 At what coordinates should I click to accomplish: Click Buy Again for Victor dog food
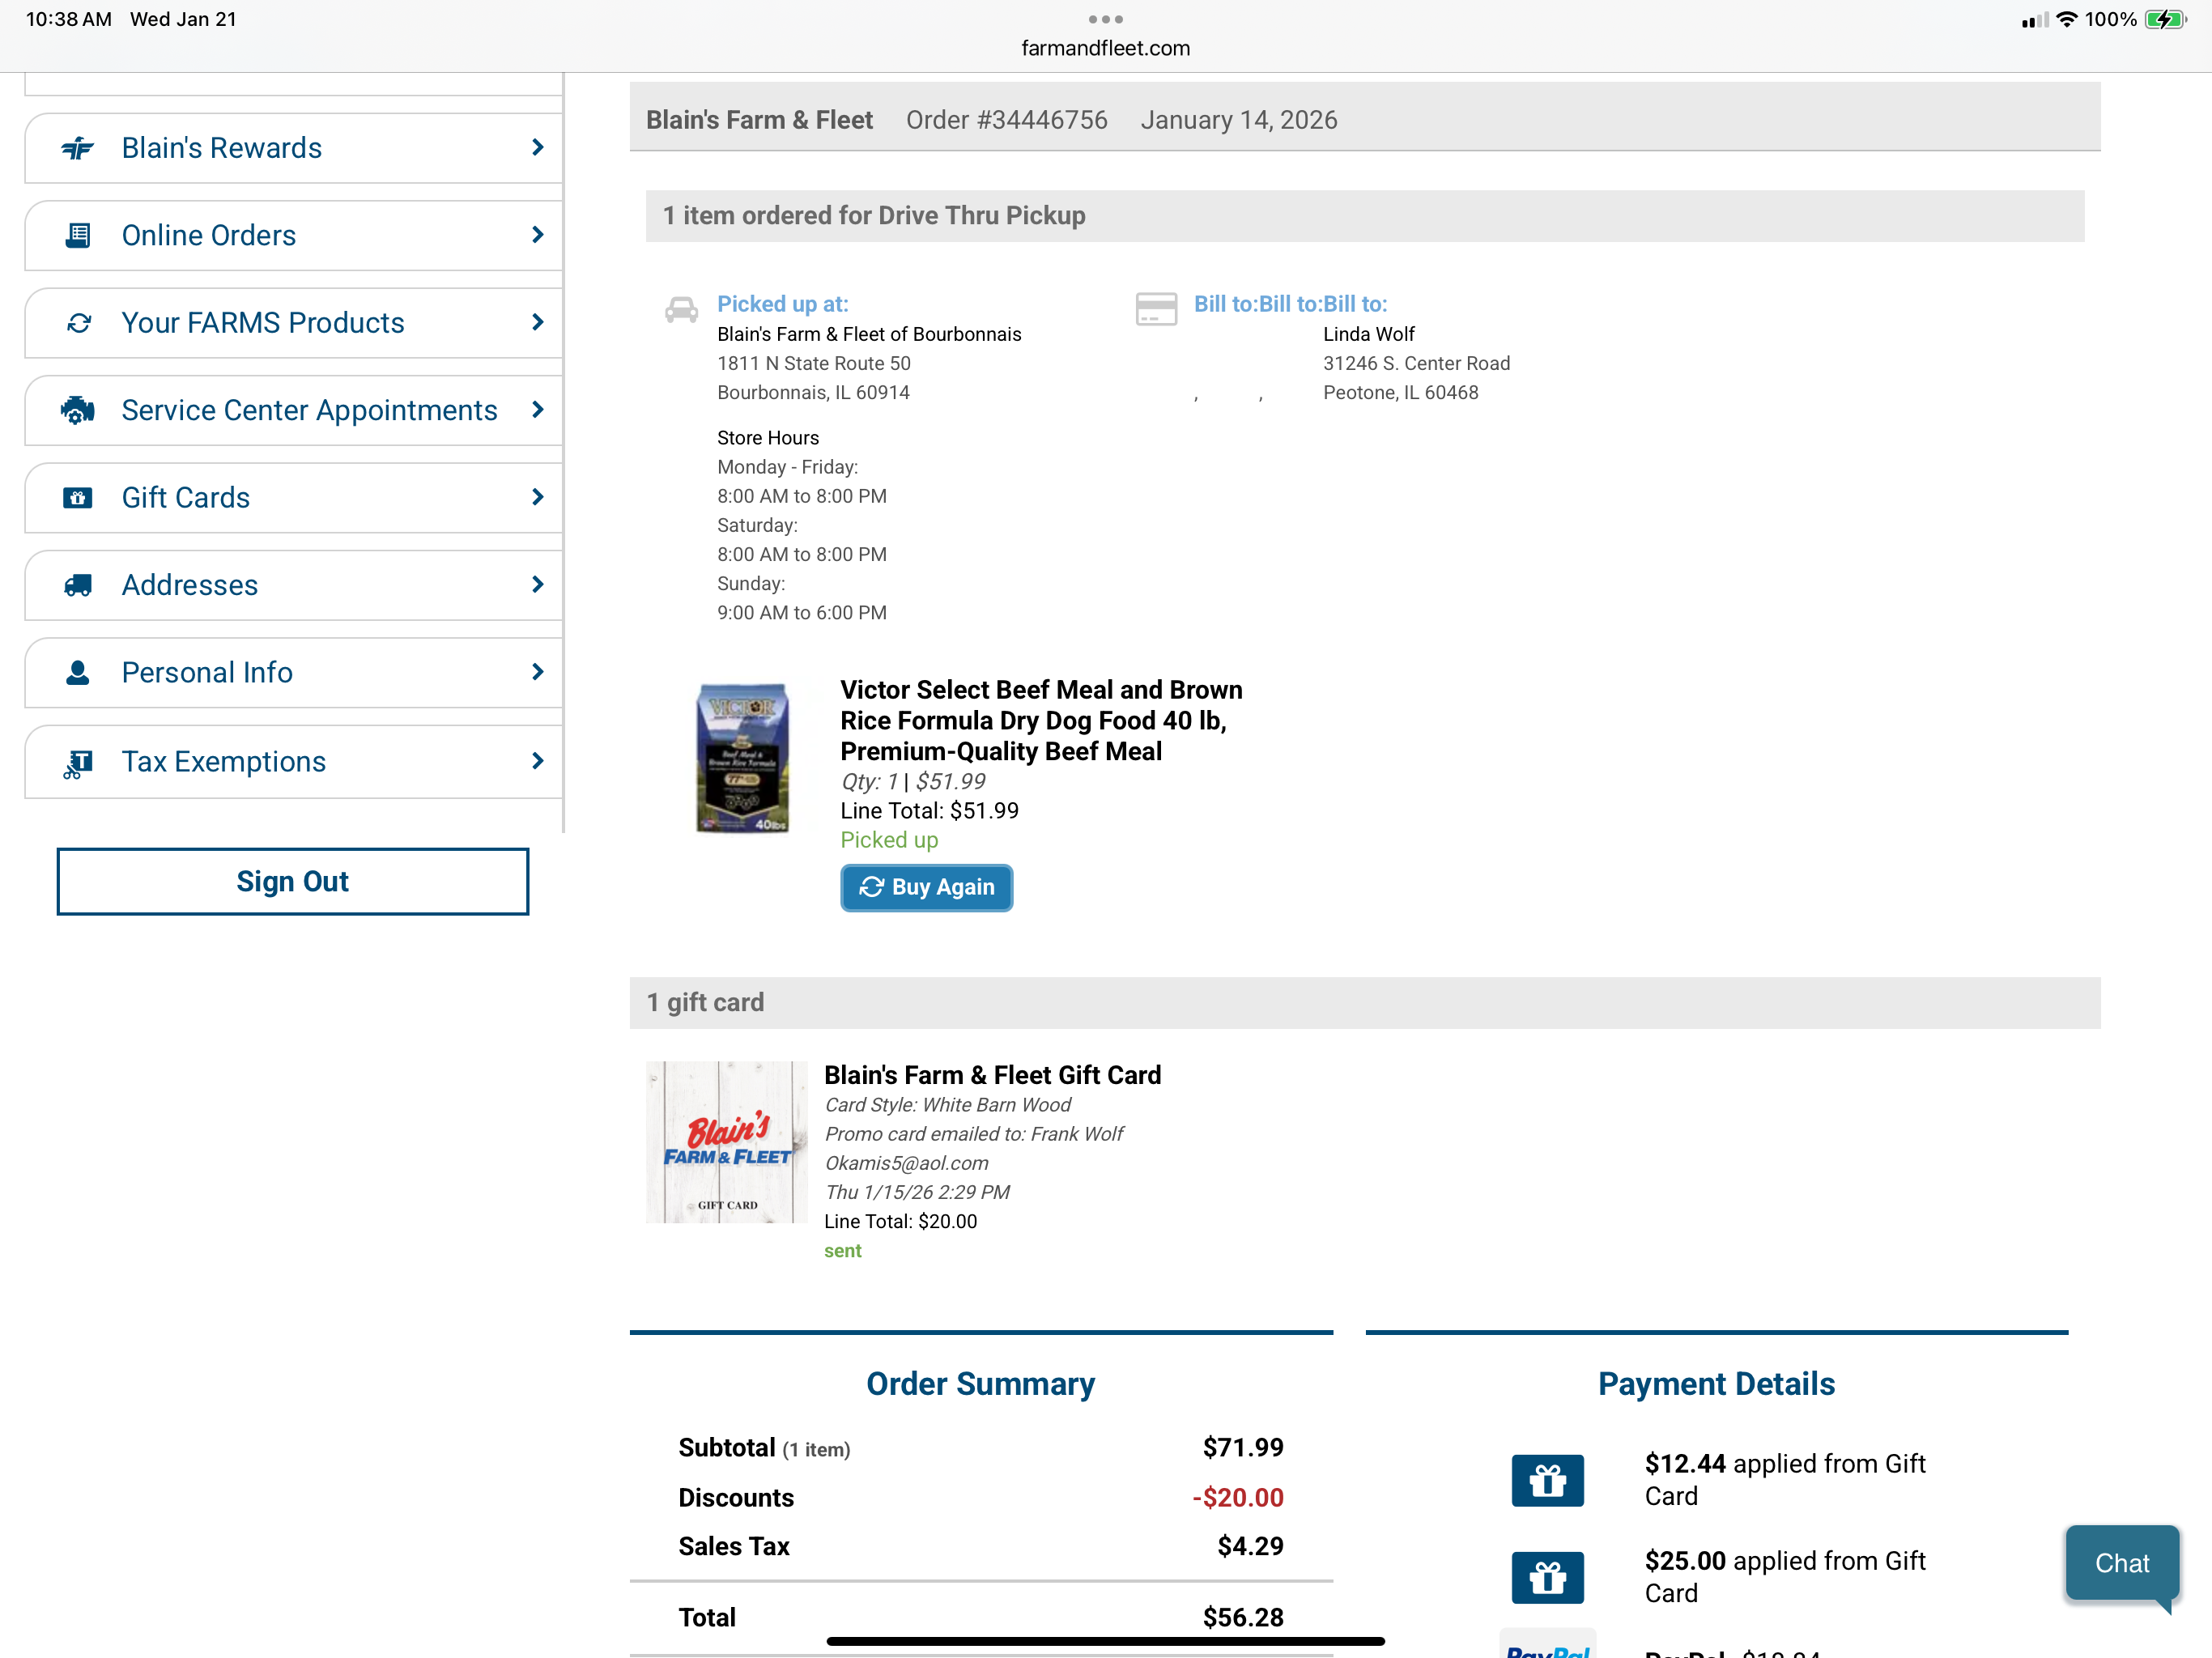tap(926, 887)
